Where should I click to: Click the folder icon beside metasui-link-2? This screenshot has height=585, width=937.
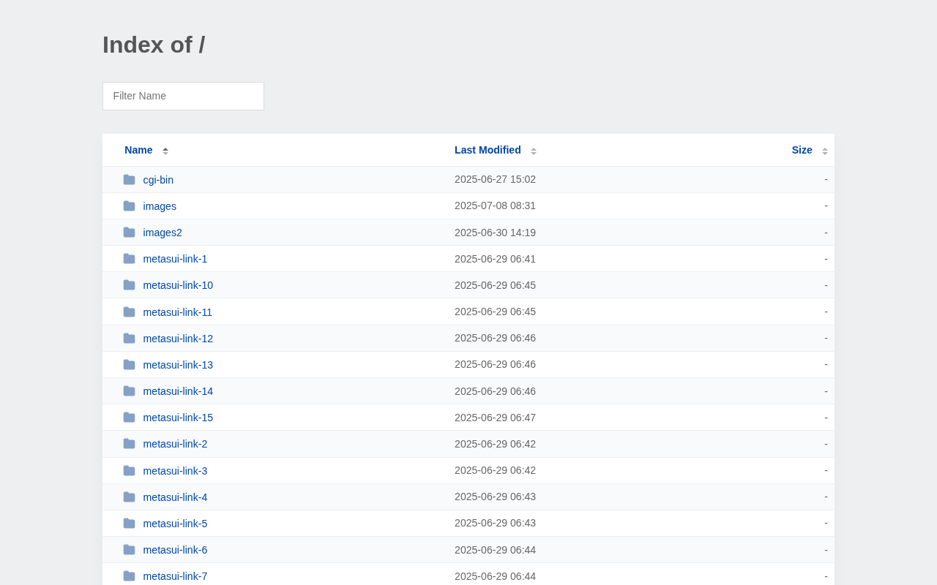[x=129, y=444]
